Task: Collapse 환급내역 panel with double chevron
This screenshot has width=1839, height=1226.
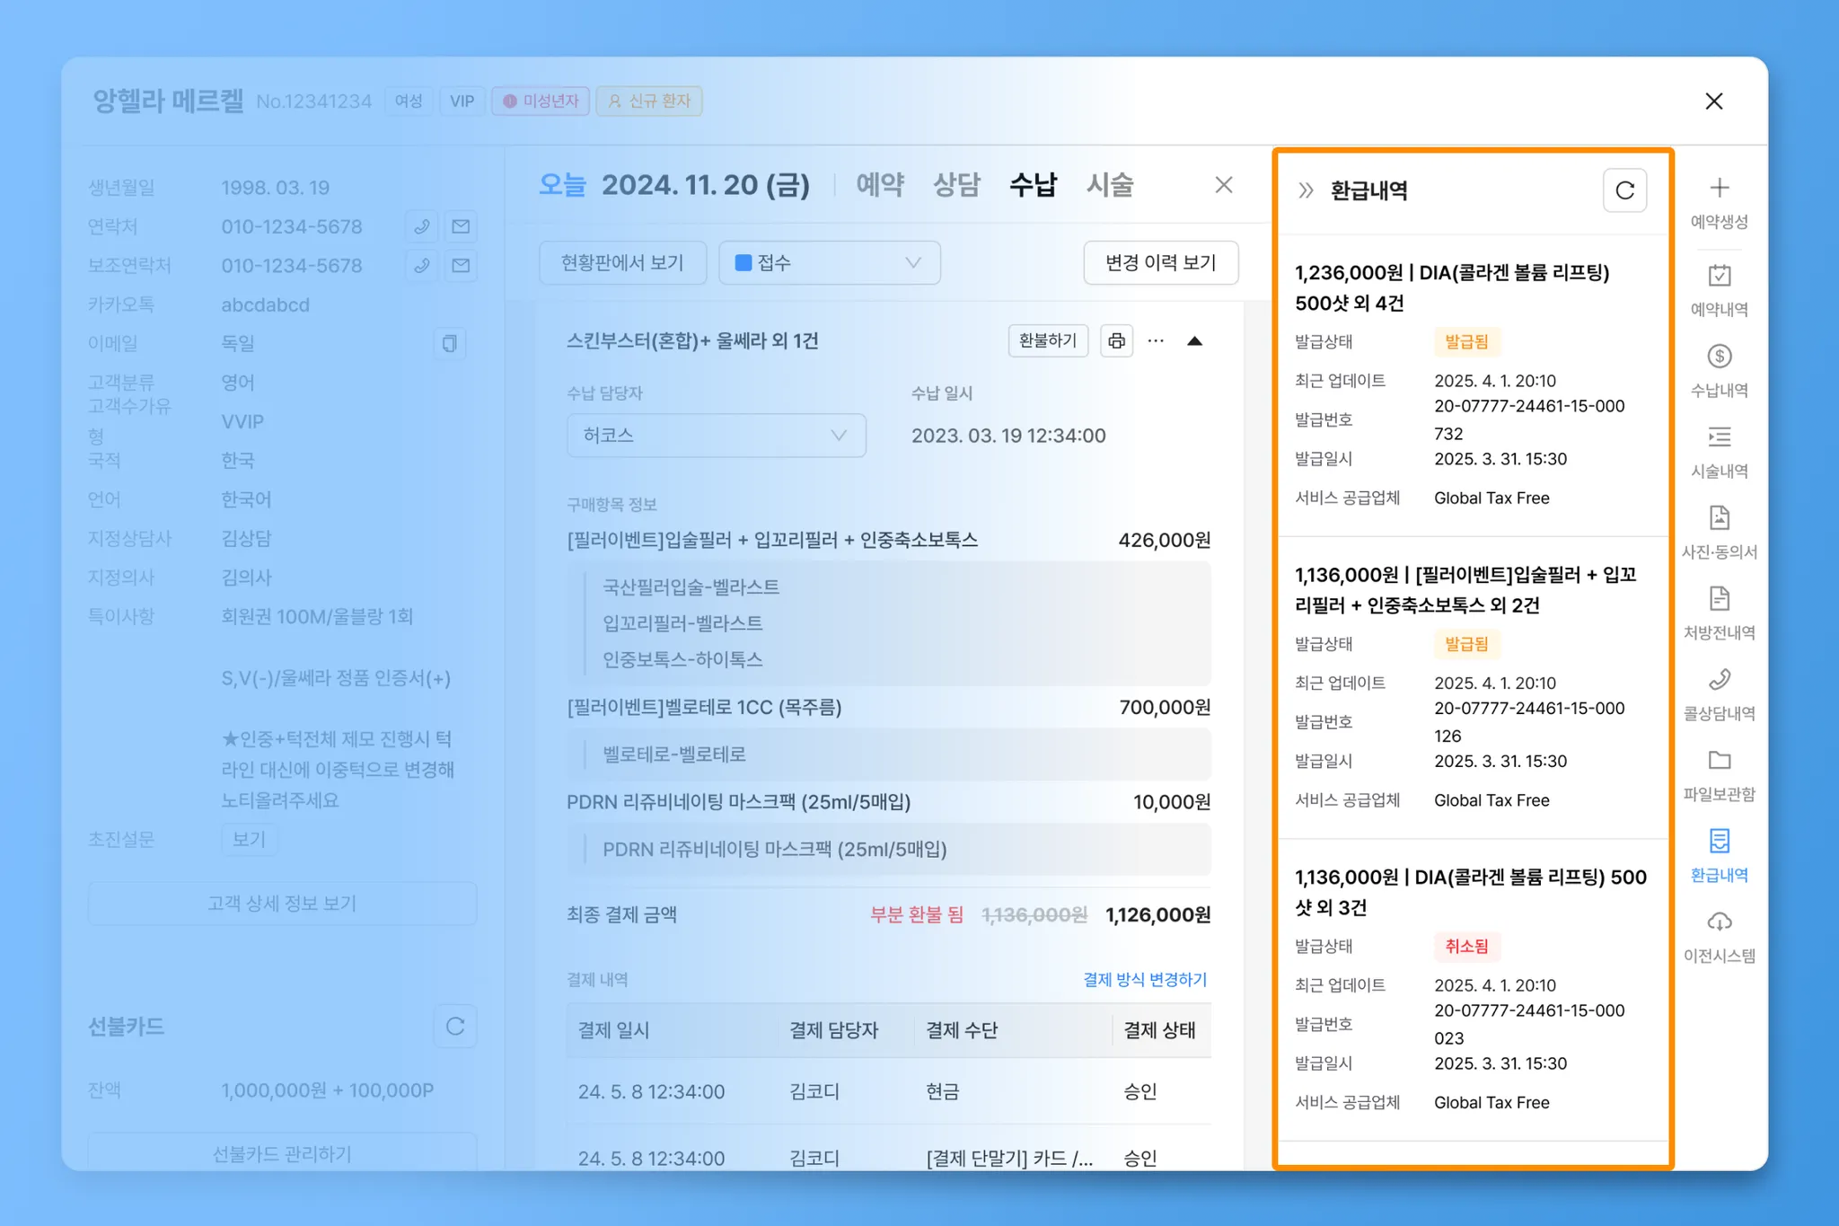Action: [1306, 190]
